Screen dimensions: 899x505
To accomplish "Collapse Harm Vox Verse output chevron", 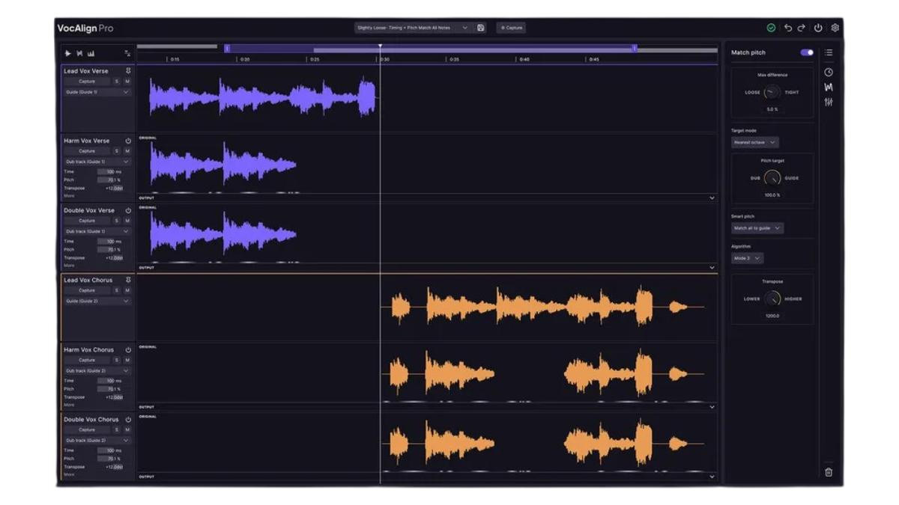I will [x=712, y=198].
